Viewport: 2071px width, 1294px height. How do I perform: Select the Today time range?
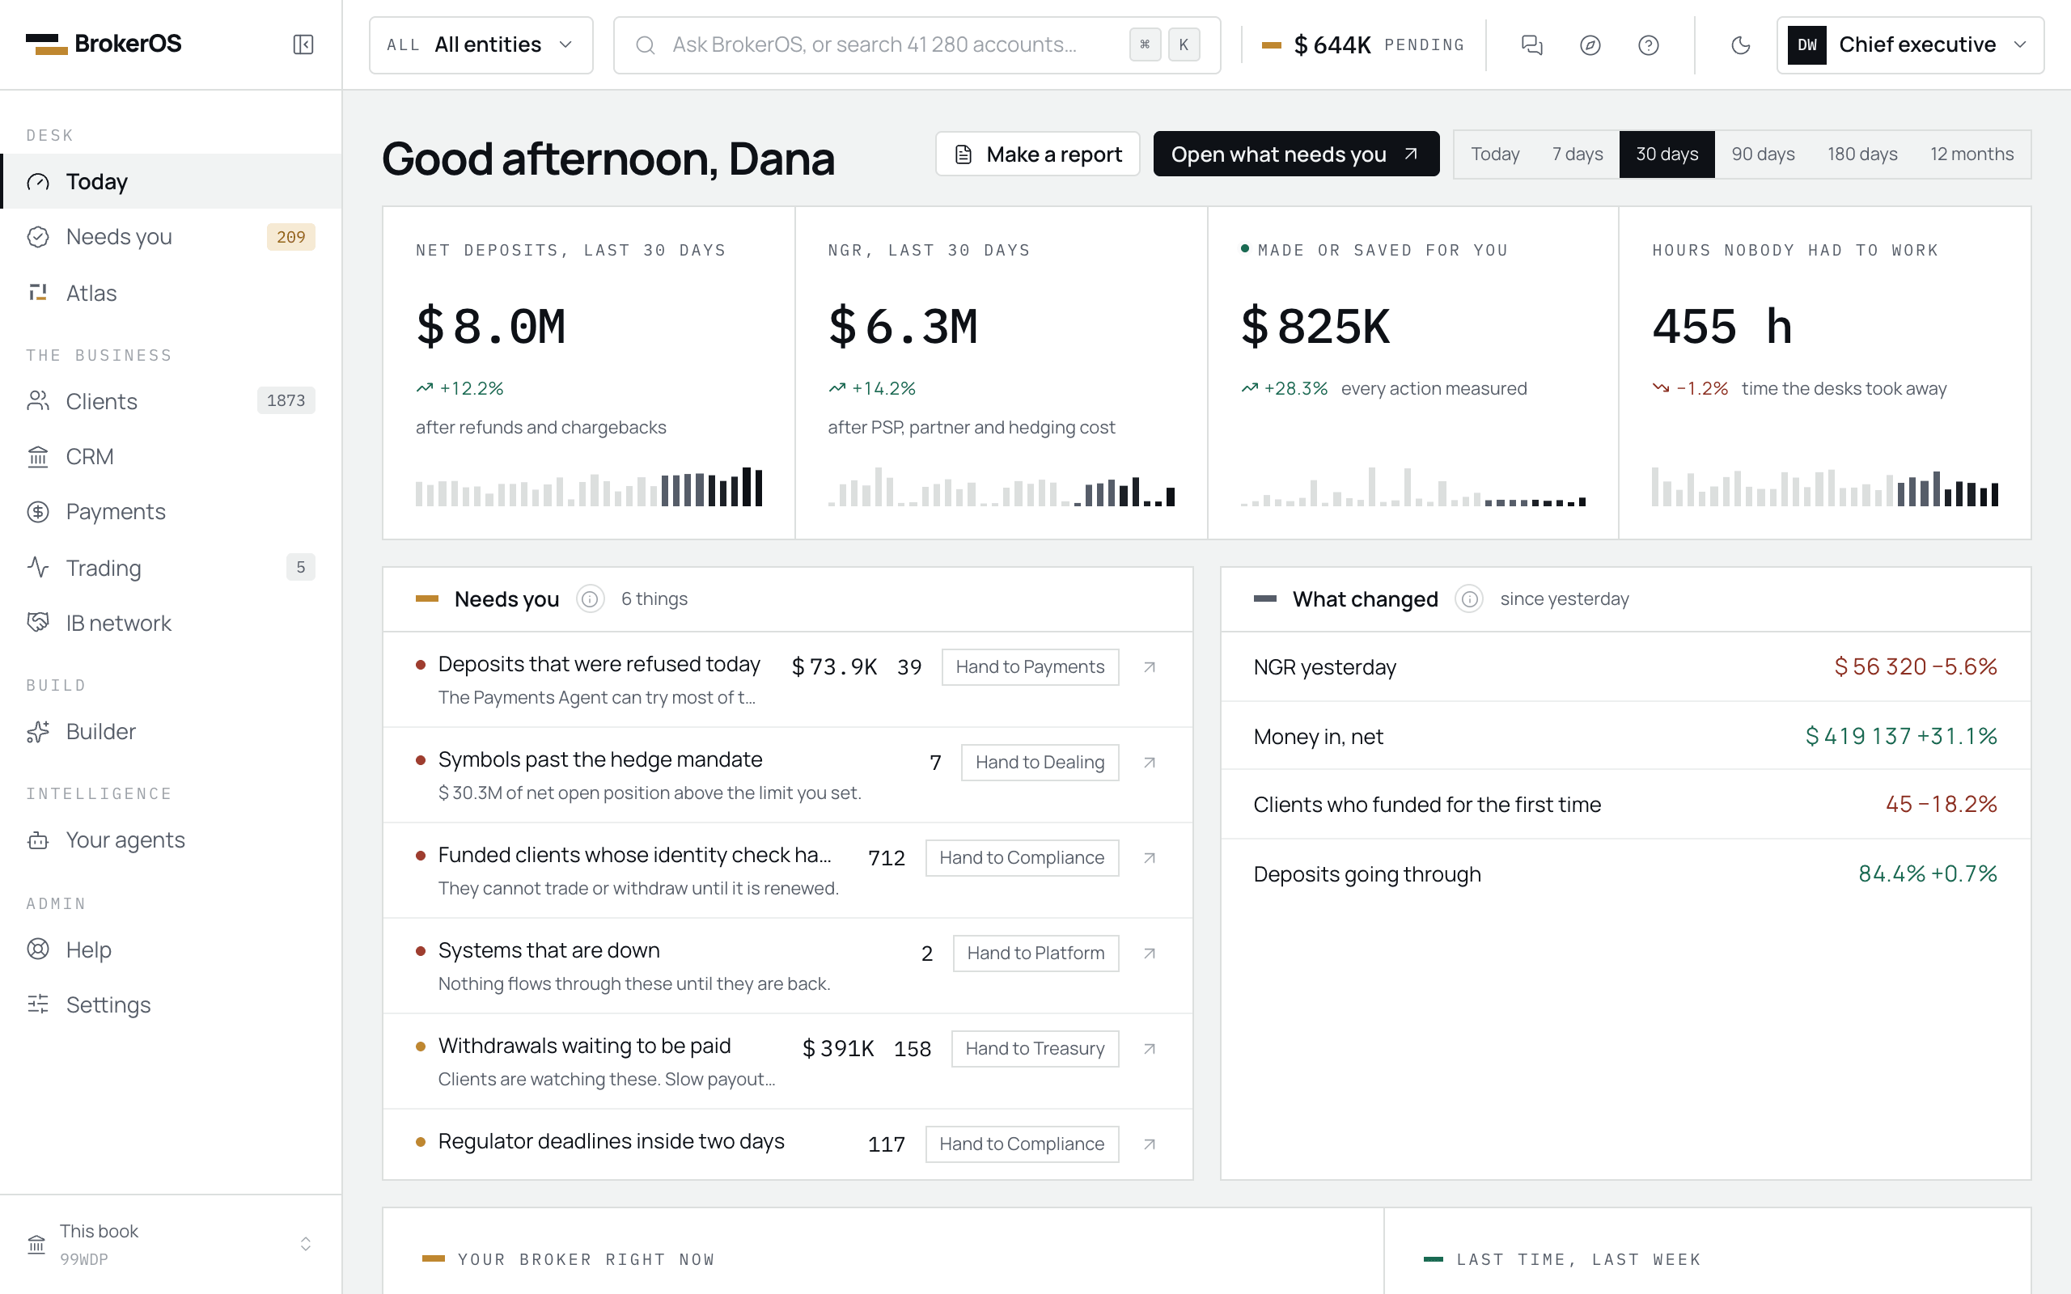[x=1495, y=154]
